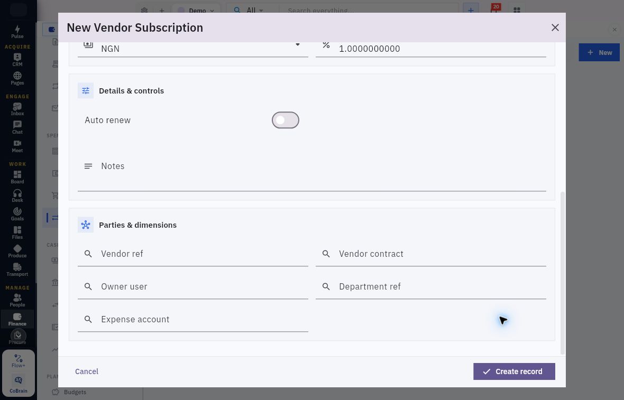Open the Desk module

(17, 196)
